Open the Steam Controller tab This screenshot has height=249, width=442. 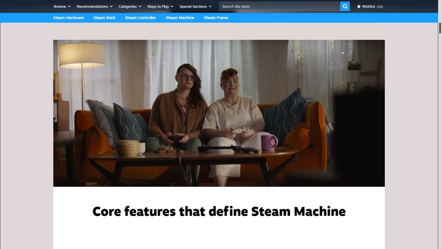(141, 18)
